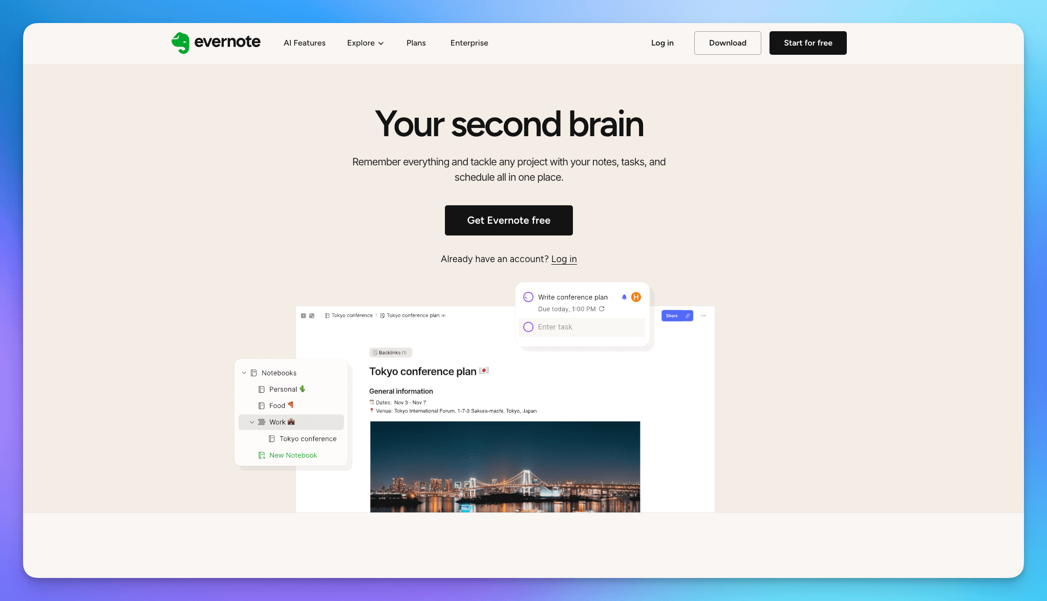The image size is (1047, 601).
Task: Click the Get Evernote free button
Action: pyautogui.click(x=508, y=220)
